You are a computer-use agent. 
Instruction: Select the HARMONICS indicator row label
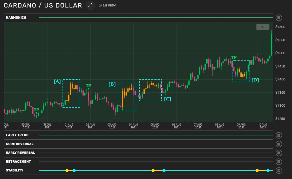[16, 17]
